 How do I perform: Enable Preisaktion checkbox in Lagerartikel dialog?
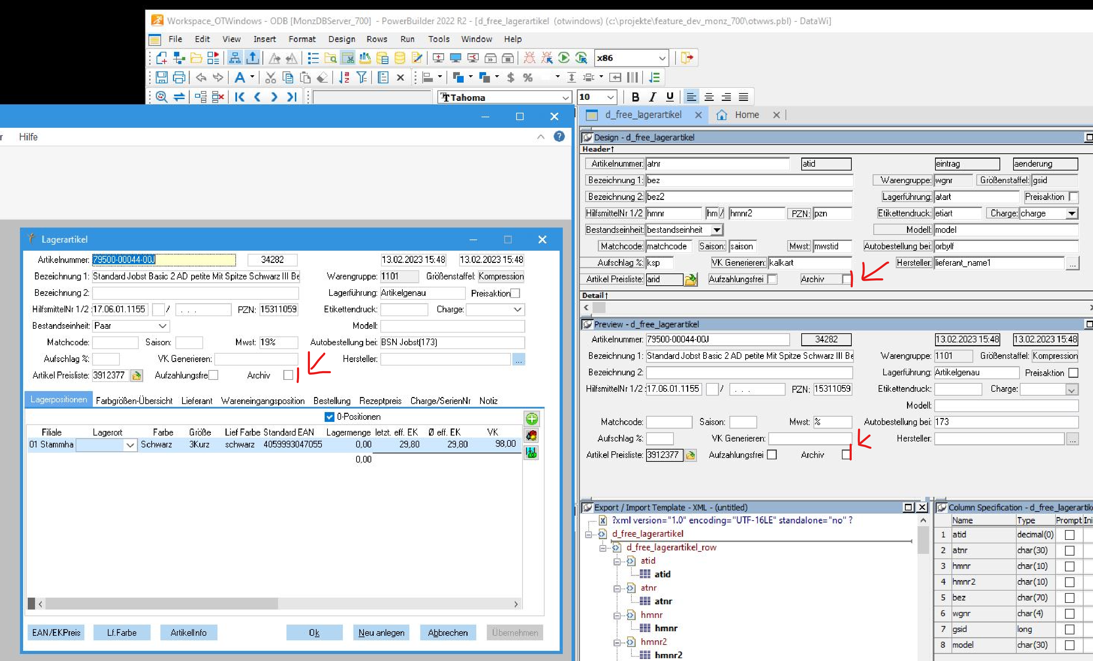515,293
